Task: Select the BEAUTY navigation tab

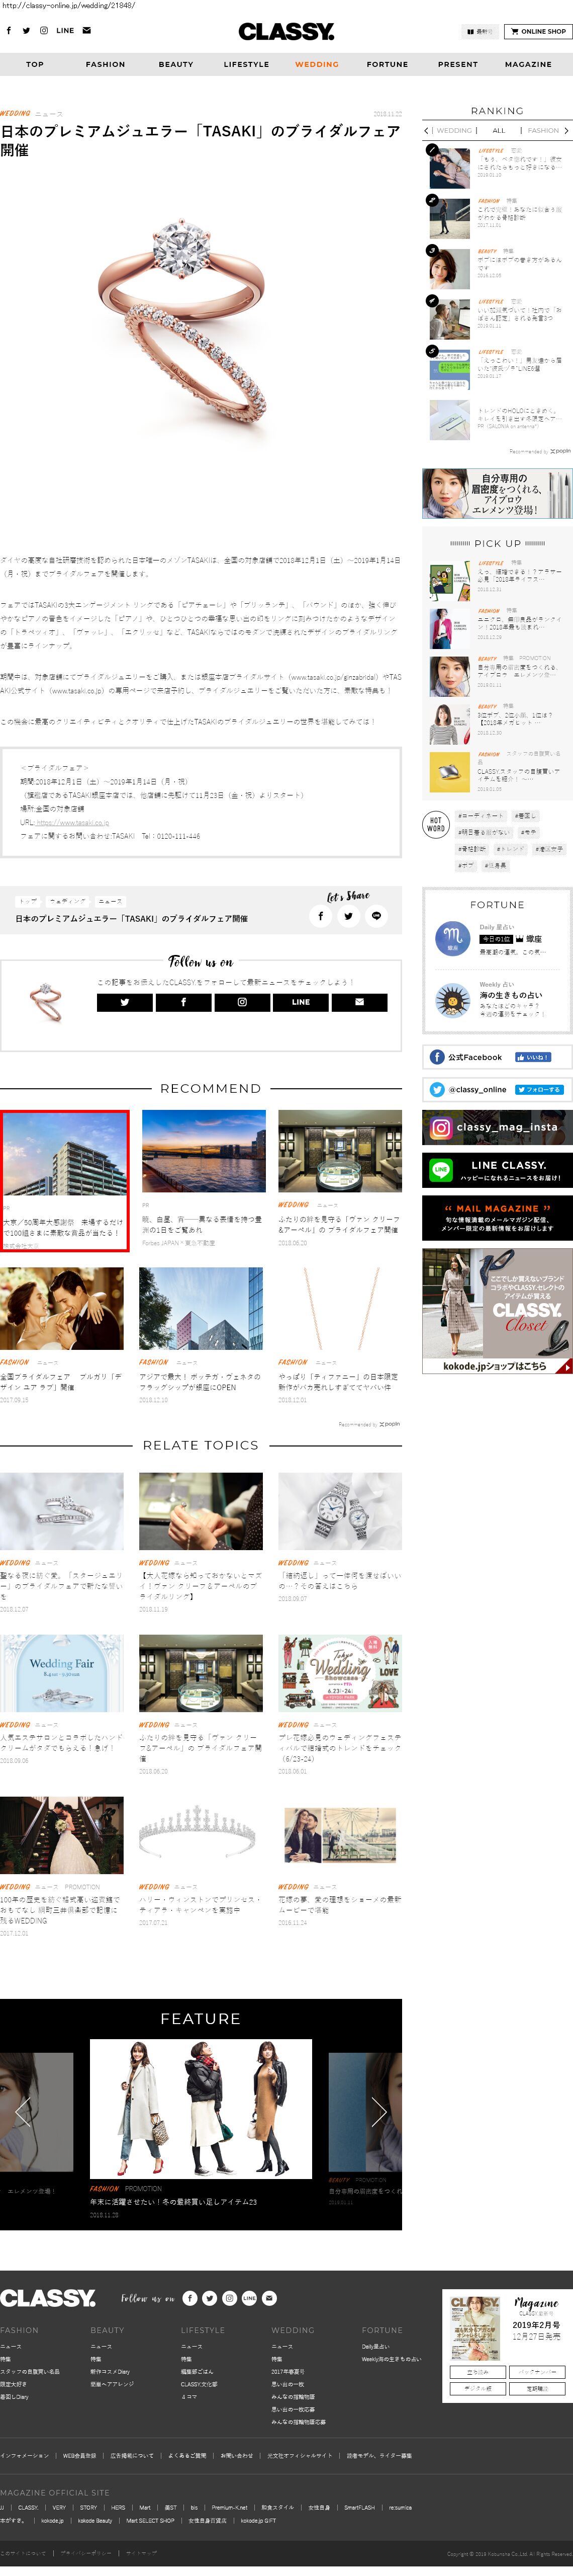Action: point(176,64)
